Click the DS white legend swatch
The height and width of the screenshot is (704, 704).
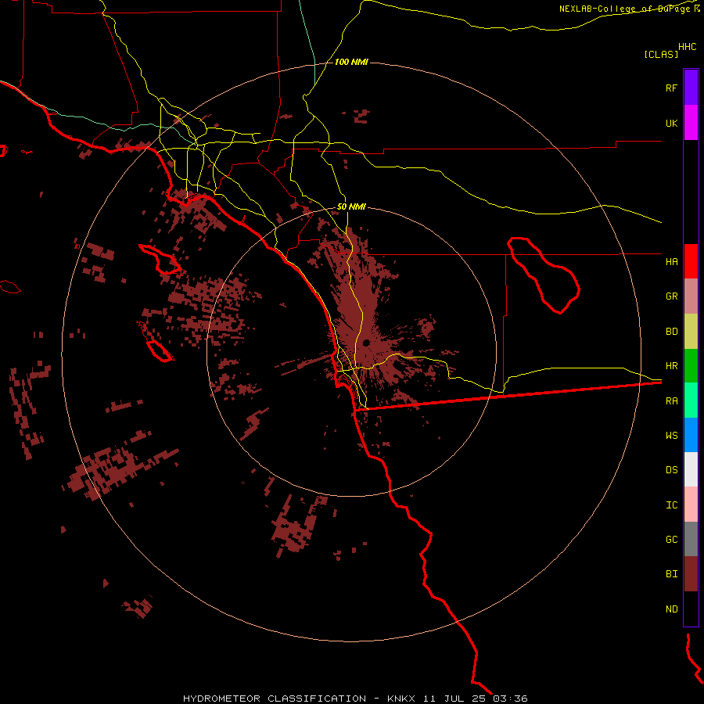pyautogui.click(x=691, y=469)
